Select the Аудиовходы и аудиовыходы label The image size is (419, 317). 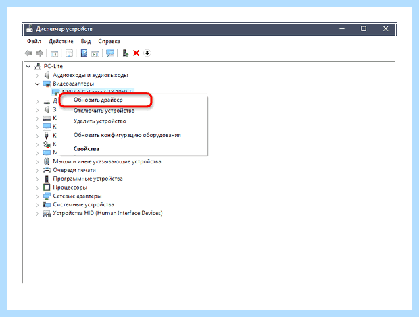pos(91,75)
